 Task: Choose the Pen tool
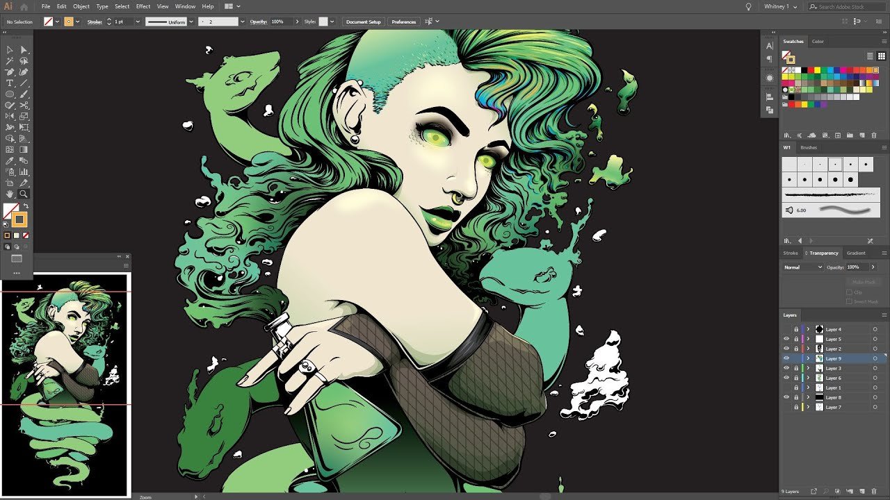point(10,72)
